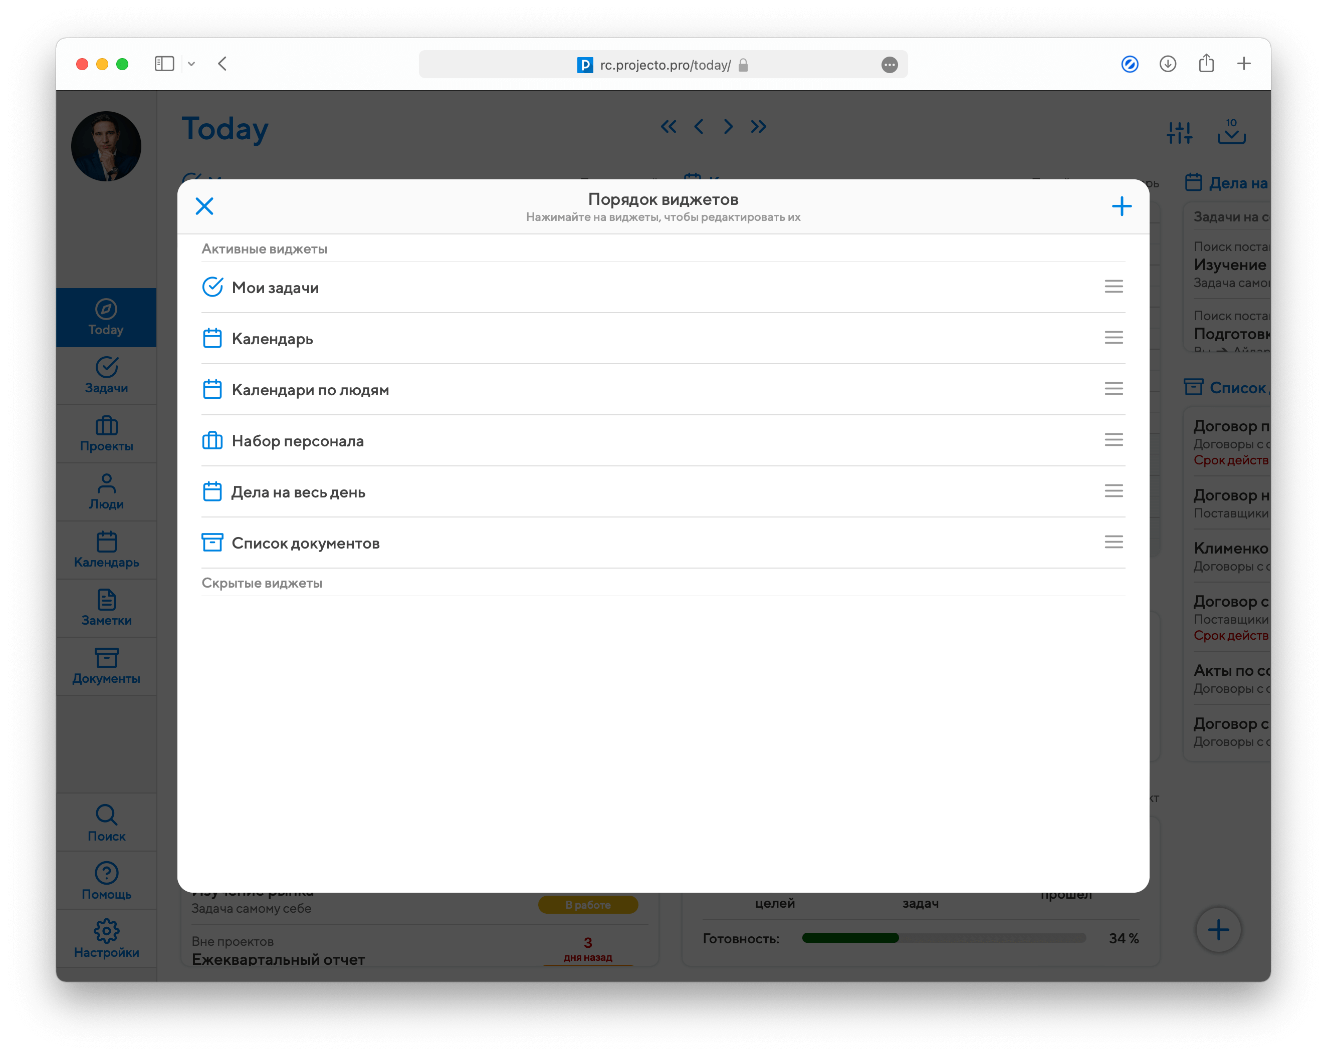Open Настройки gear in sidebar
Screen dimensions: 1327x1056
click(106, 939)
